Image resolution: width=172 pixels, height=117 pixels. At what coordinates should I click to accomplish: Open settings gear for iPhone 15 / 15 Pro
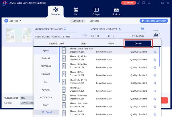pyautogui.click(x=155, y=60)
